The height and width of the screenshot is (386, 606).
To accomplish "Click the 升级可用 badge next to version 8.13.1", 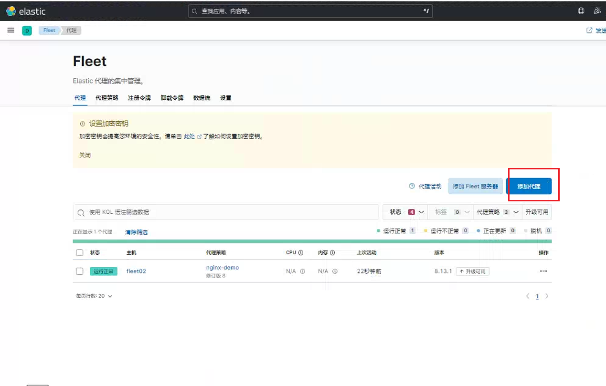I will pos(472,271).
